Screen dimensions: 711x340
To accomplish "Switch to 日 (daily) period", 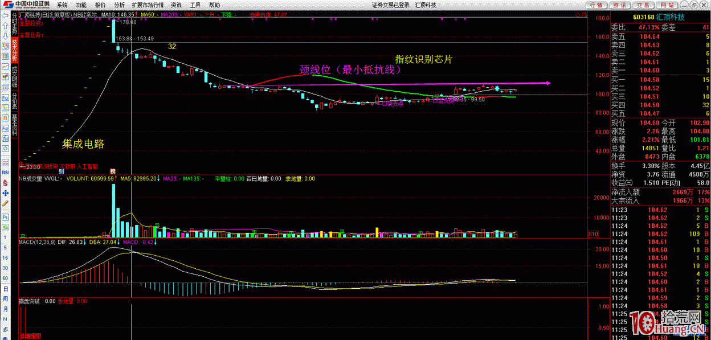I will coord(5,289).
